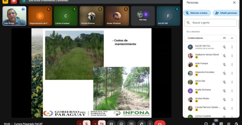The height and width of the screenshot is (125, 242).
Task: Open more options for Alejandra González
Action: coord(232,73)
